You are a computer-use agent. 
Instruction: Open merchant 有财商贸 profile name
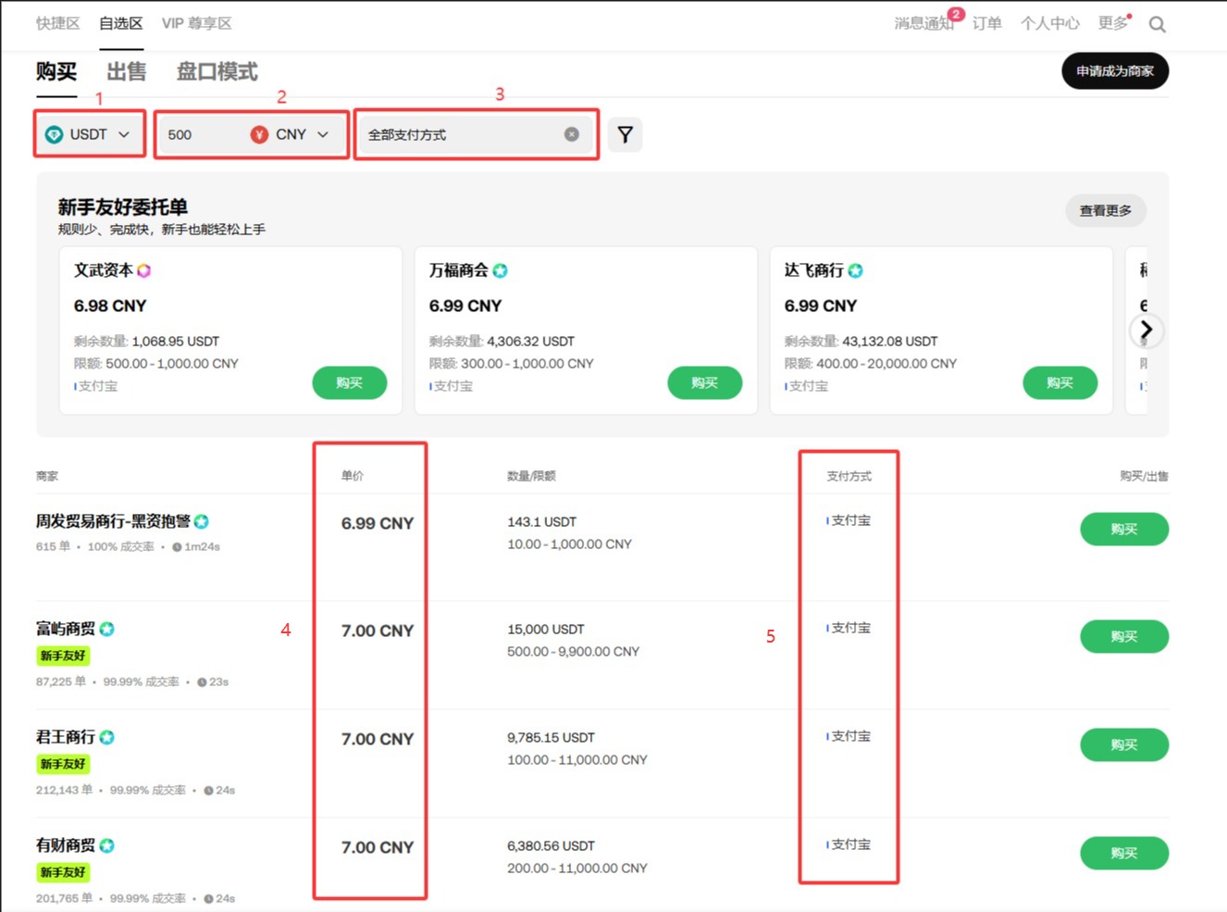tap(66, 845)
